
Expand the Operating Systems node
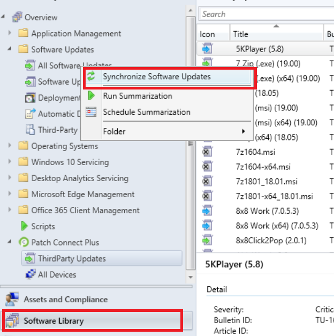point(10,145)
